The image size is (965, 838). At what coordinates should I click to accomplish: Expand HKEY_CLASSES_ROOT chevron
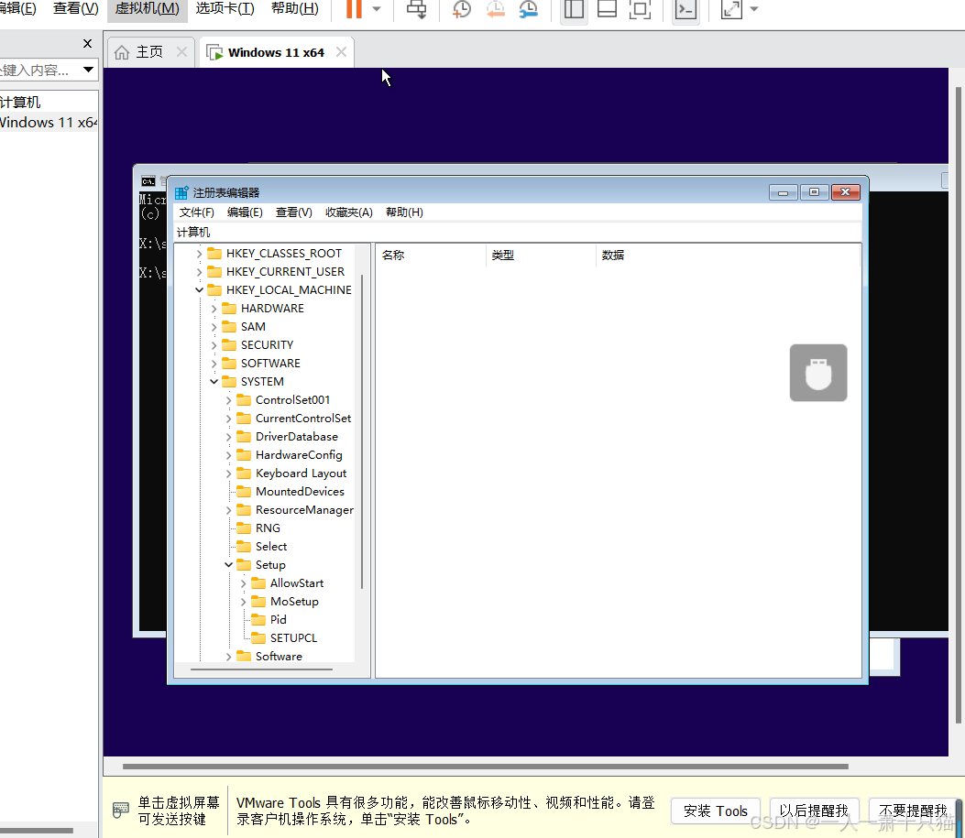click(199, 254)
